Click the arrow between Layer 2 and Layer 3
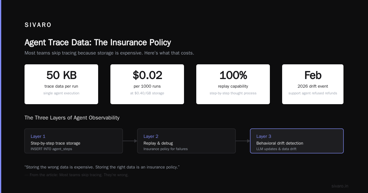 point(243,141)
